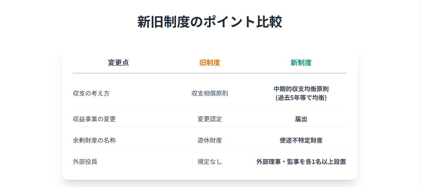Select the orange 旧制度 column header
This screenshot has width=421, height=187.
click(x=210, y=63)
